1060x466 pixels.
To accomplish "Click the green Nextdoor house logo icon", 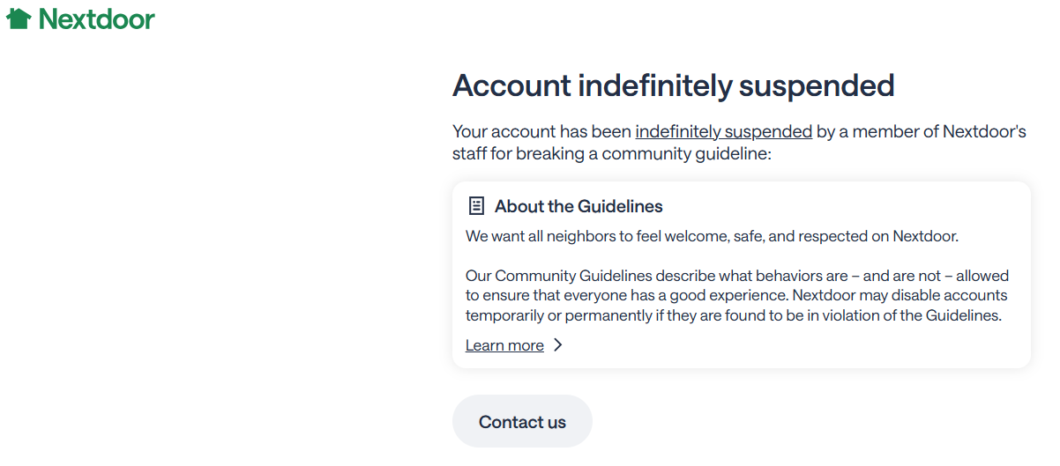I will (x=19, y=18).
